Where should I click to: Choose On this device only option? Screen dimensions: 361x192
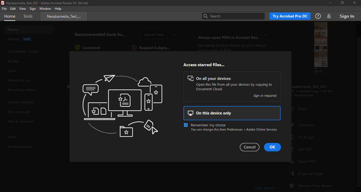[x=232, y=113]
